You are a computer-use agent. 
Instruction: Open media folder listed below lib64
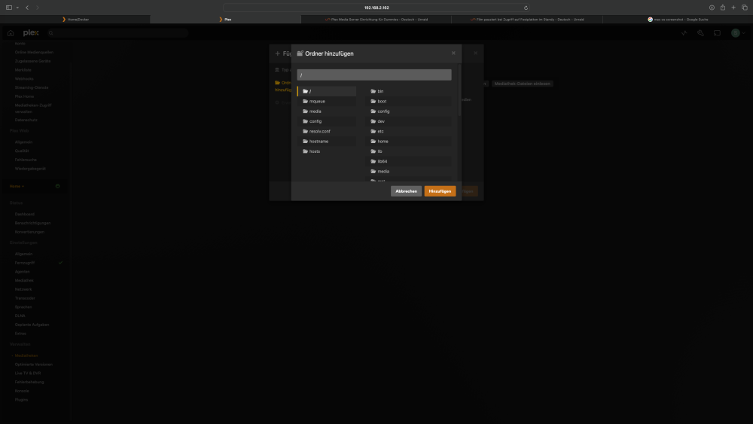click(x=408, y=172)
